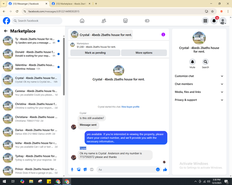This screenshot has height=185, width=232.
Task: Open Marketplace icon in top navigation
Action: (125, 21)
